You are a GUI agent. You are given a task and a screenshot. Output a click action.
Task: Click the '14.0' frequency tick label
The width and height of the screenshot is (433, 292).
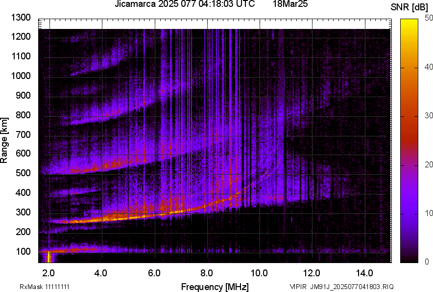[364, 273]
